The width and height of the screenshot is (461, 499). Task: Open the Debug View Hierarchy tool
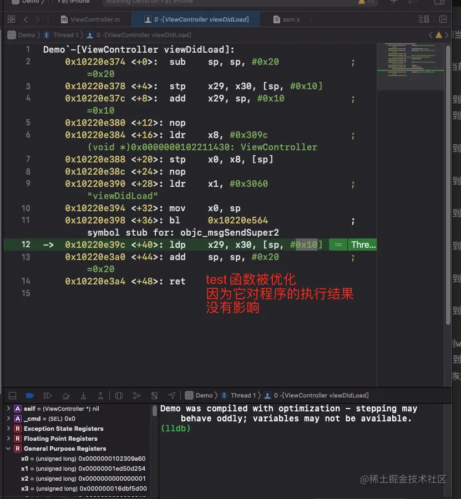[119, 395]
